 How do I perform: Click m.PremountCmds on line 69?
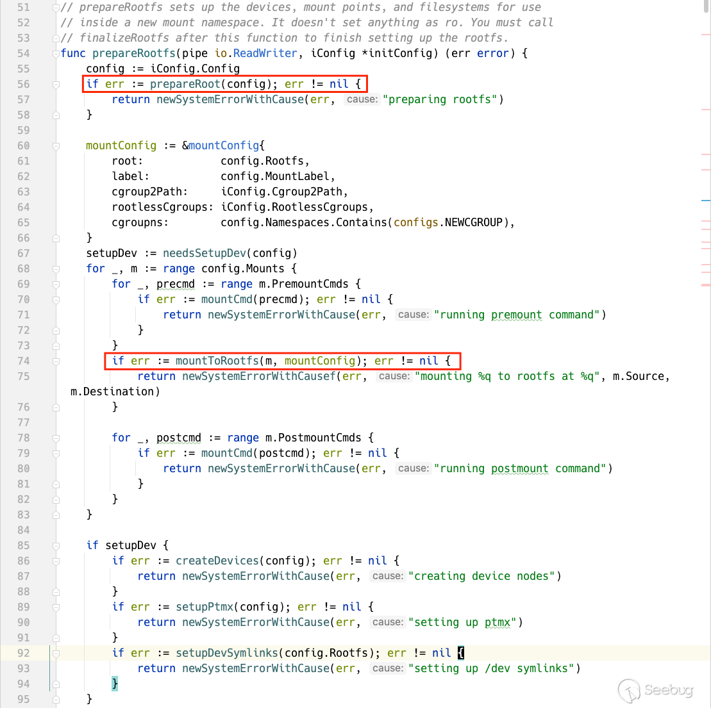(304, 284)
